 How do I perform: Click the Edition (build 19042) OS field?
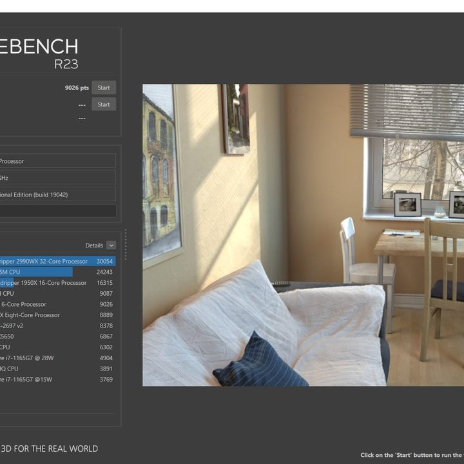point(58,195)
